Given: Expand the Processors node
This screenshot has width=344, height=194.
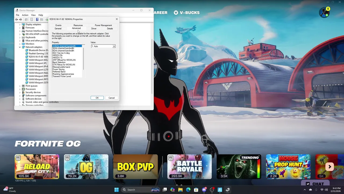Looking at the screenshot, I should coord(20,89).
